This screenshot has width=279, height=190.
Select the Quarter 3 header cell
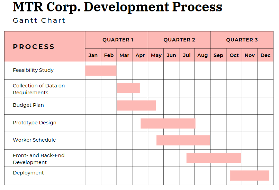242,40
